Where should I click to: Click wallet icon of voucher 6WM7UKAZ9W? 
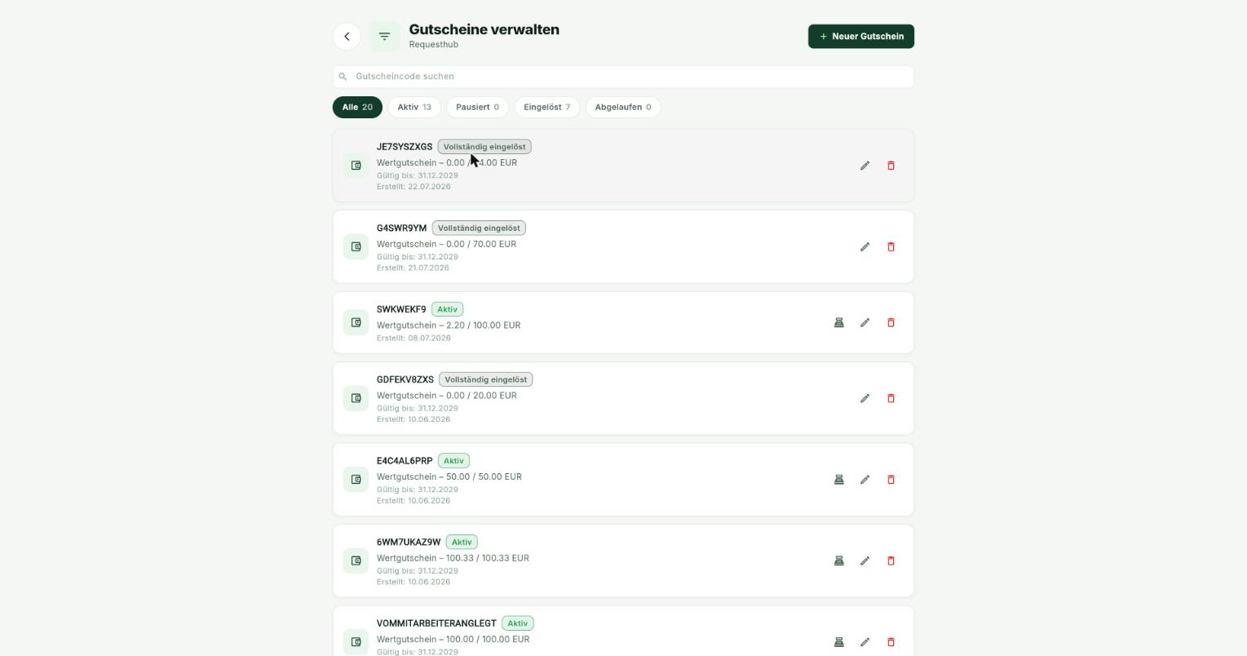click(356, 561)
